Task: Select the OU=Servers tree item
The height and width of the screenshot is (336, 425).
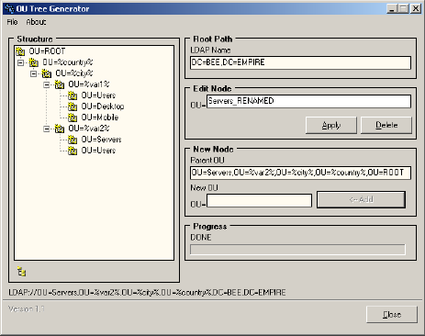Action: coord(101,140)
